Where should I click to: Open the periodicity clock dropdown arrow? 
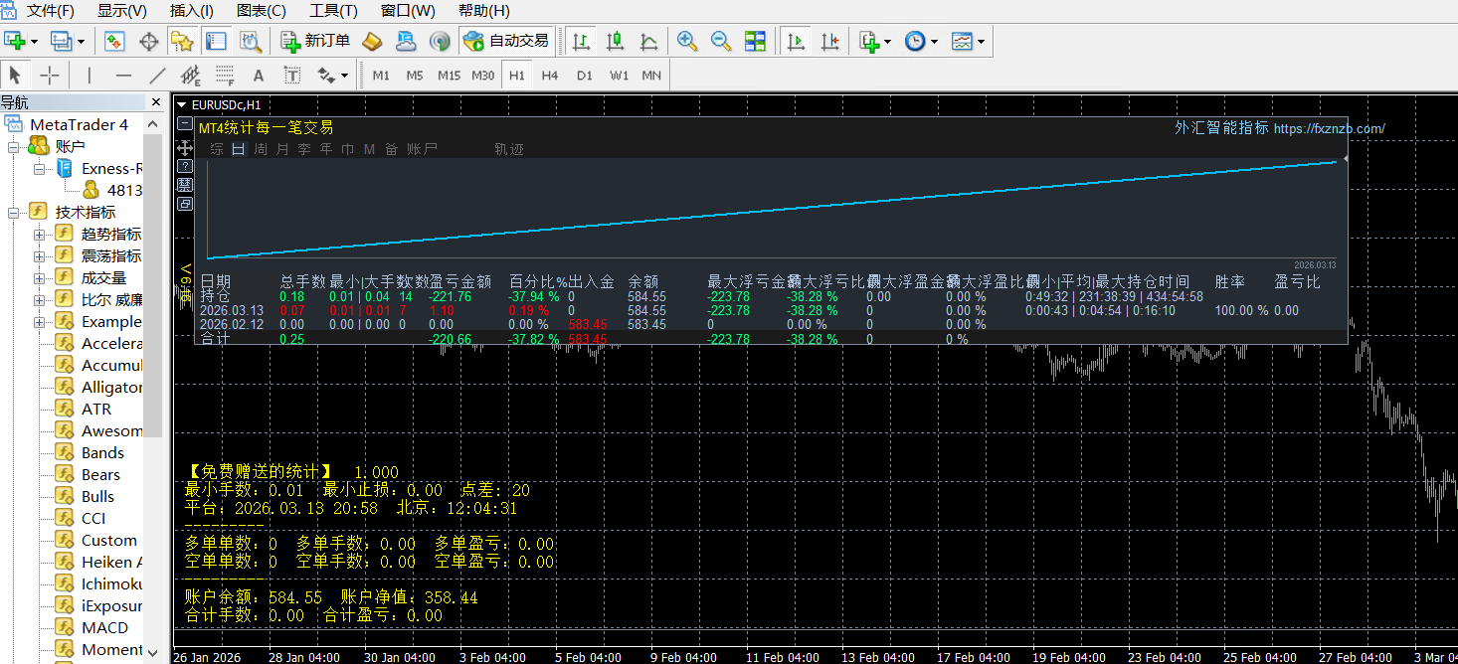pyautogui.click(x=934, y=42)
